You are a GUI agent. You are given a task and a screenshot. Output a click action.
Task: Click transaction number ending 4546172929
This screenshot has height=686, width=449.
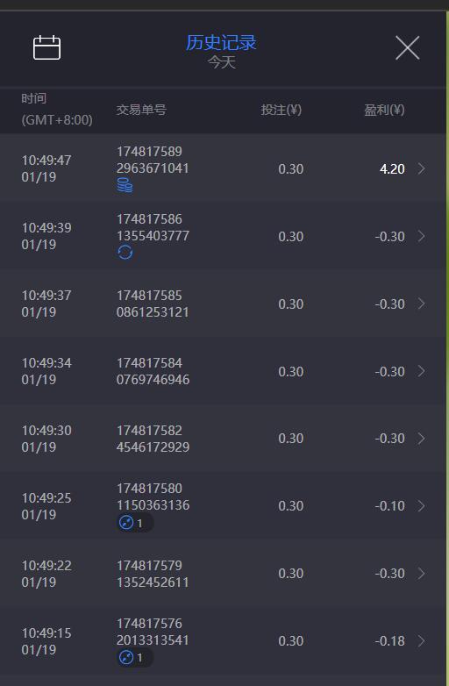pos(153,439)
